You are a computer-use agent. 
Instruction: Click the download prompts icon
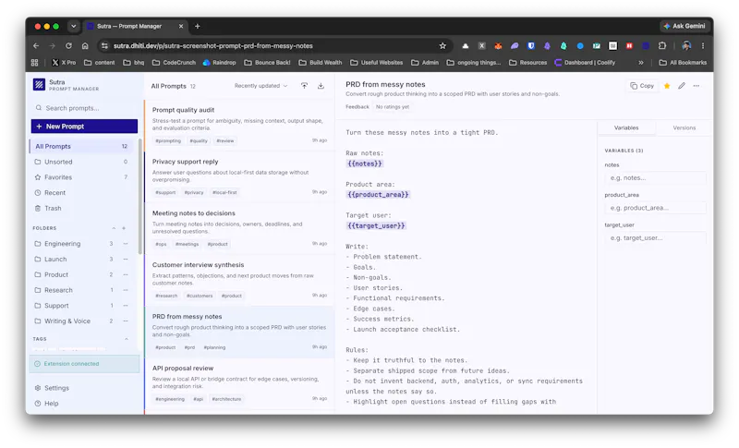321,86
